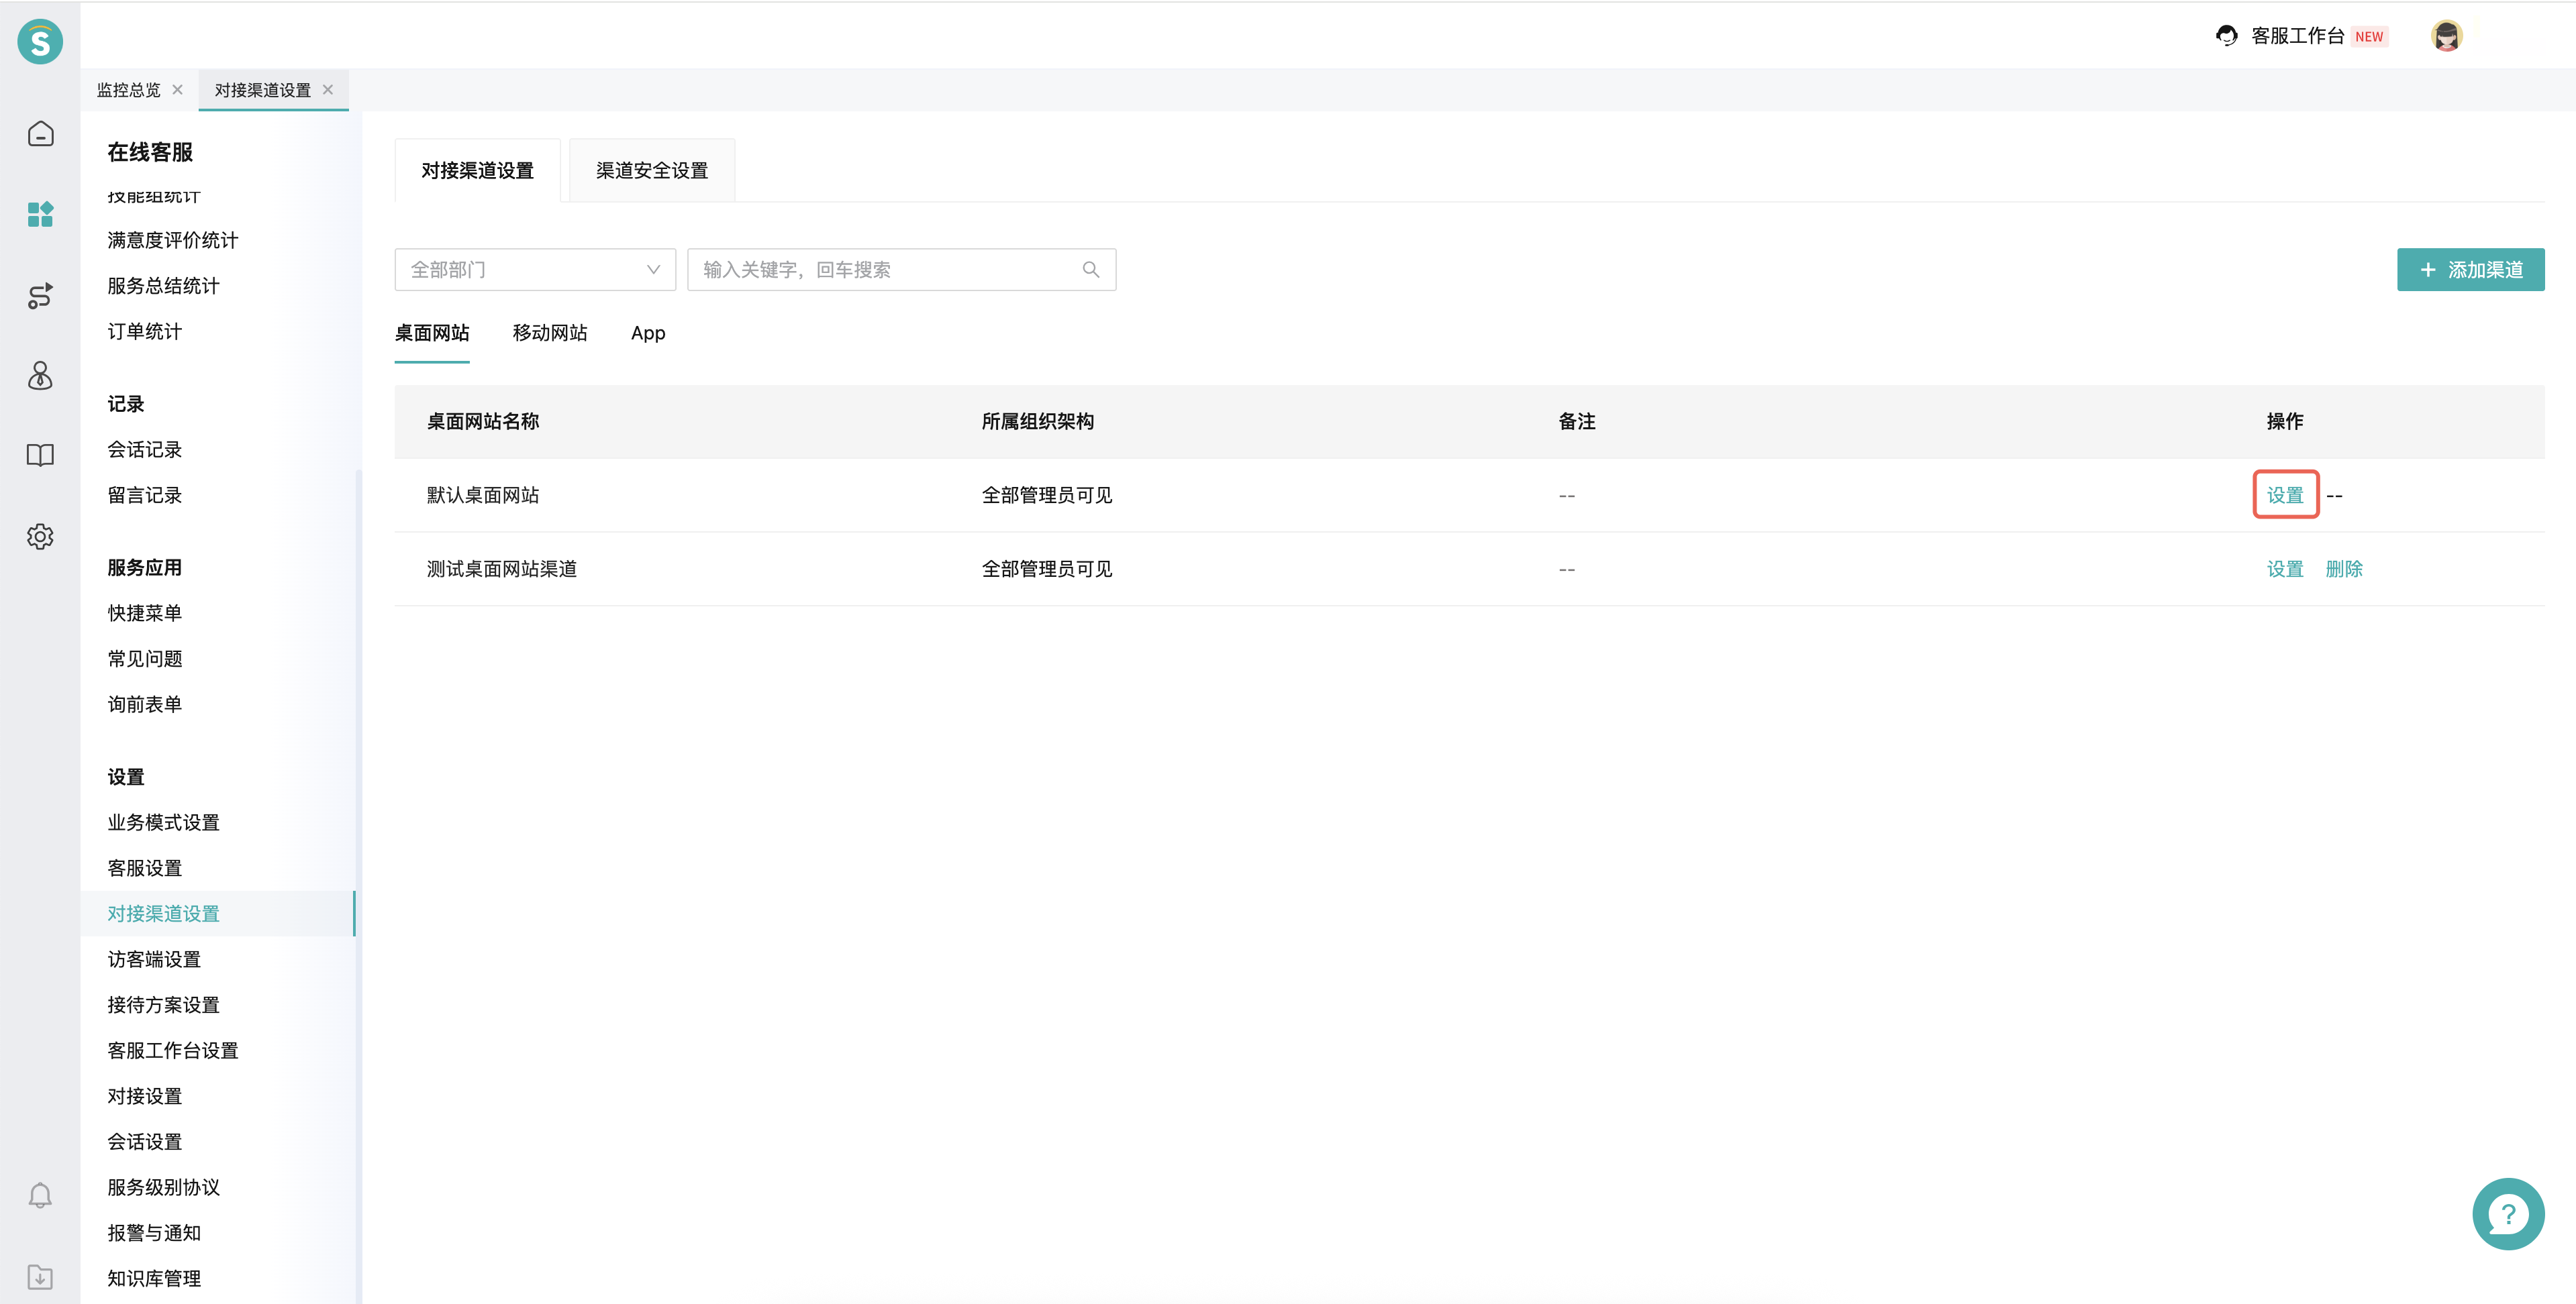Close the 对接渠道设置 tab

click(328, 90)
